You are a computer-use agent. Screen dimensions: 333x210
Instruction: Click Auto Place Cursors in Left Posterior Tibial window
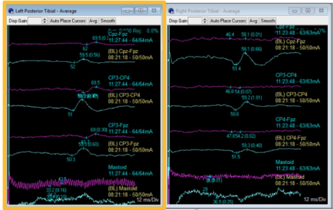[68, 21]
